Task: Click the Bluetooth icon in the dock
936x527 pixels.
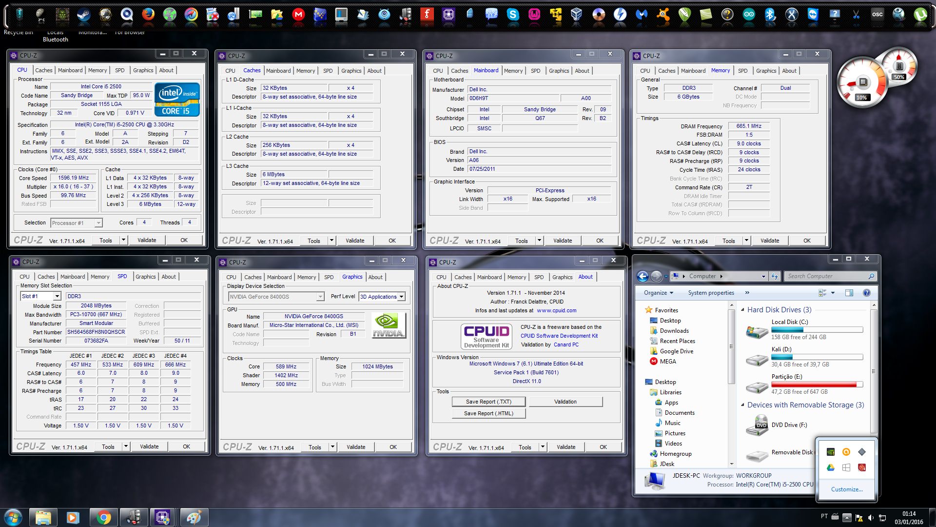Action: (770, 15)
